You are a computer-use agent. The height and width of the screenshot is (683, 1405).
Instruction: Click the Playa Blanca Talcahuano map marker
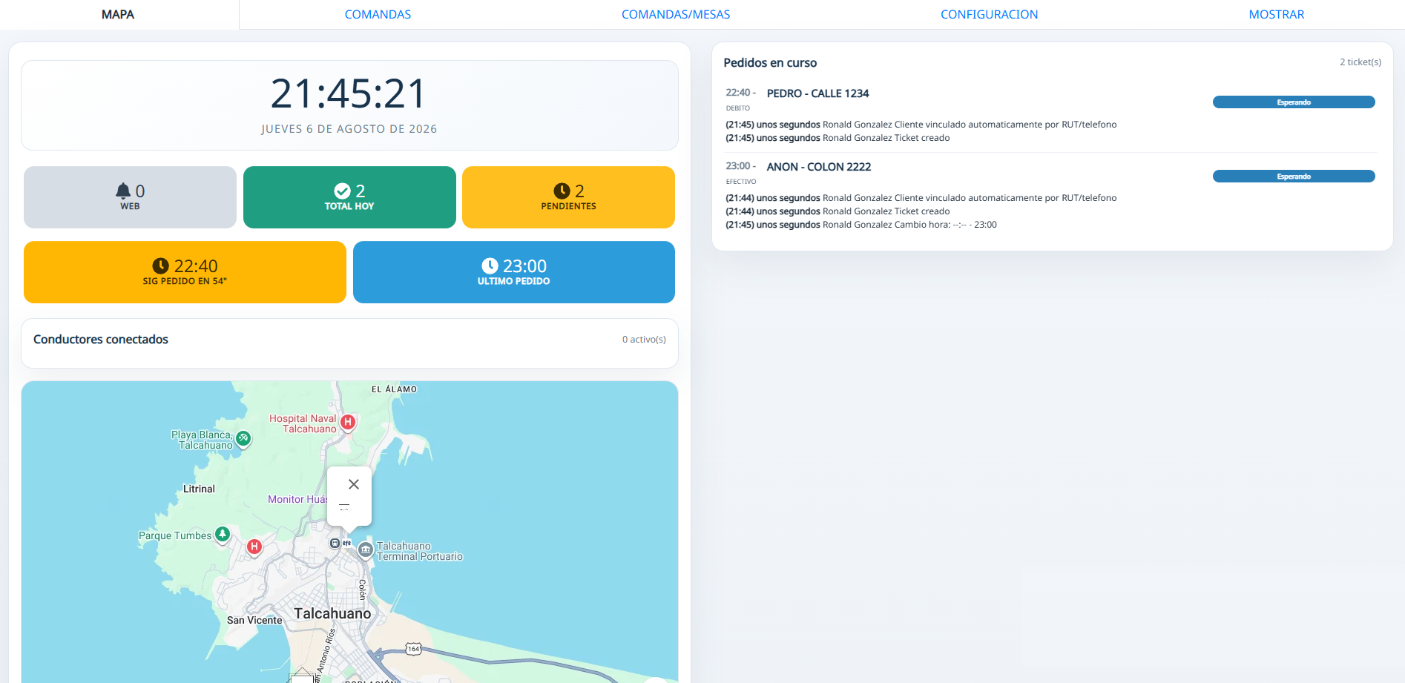(243, 438)
